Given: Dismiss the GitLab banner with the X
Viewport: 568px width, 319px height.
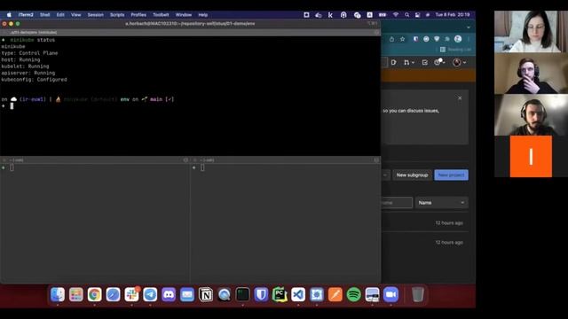Looking at the screenshot, I should point(460,98).
